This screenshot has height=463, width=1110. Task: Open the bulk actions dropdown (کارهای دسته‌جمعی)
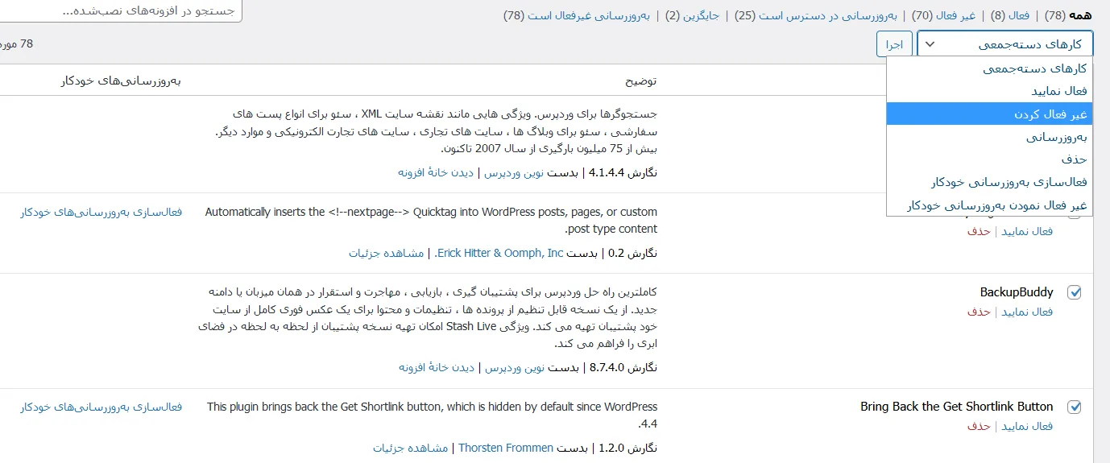tap(1004, 44)
